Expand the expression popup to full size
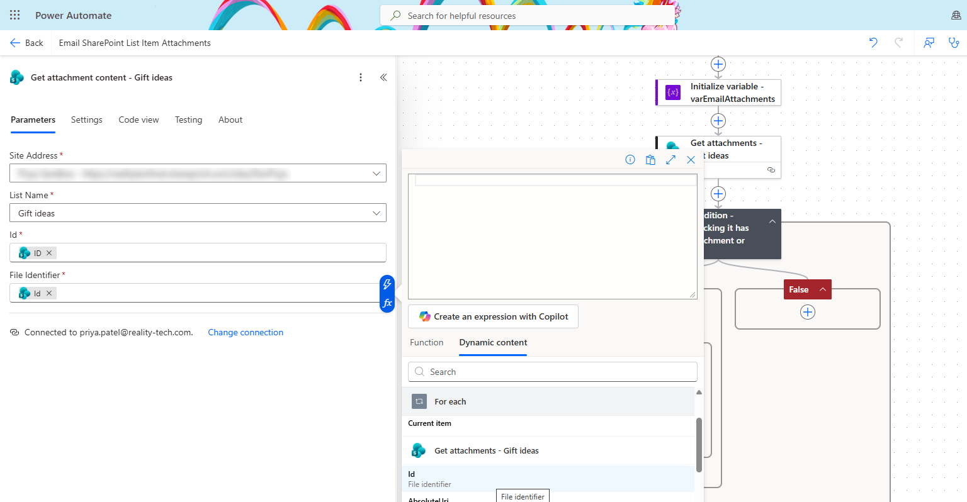The image size is (967, 502). 670,160
